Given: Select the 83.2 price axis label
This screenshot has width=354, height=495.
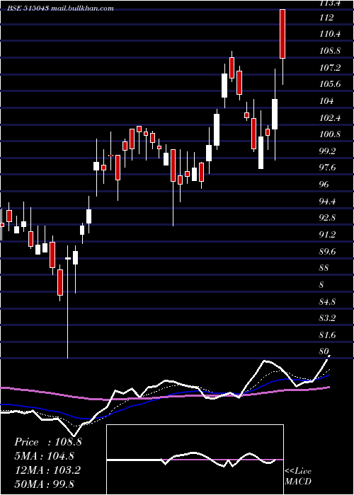Looking at the screenshot, I should tap(328, 318).
